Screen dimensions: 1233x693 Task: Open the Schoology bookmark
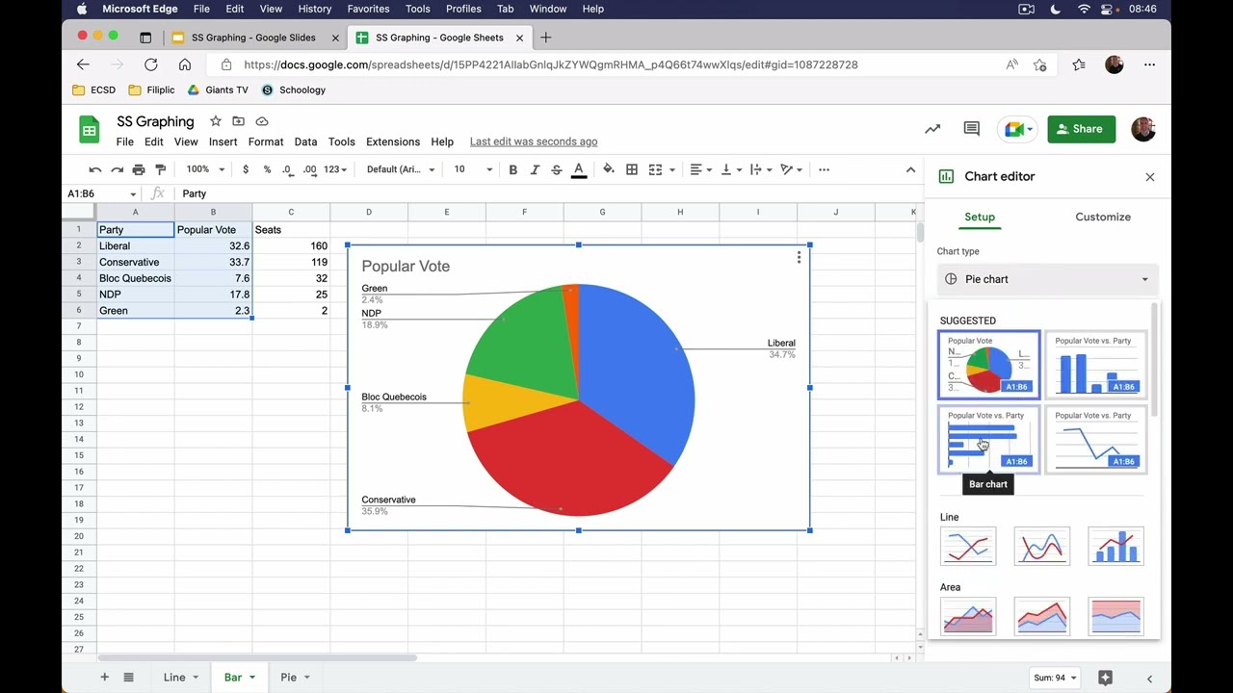click(294, 90)
